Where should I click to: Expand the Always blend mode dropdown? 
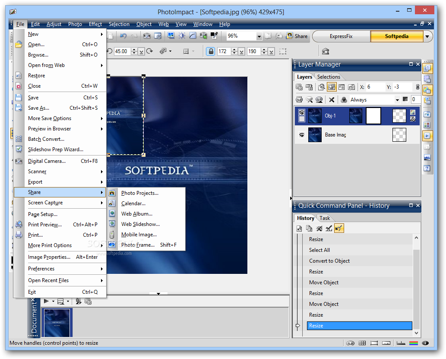click(397, 100)
